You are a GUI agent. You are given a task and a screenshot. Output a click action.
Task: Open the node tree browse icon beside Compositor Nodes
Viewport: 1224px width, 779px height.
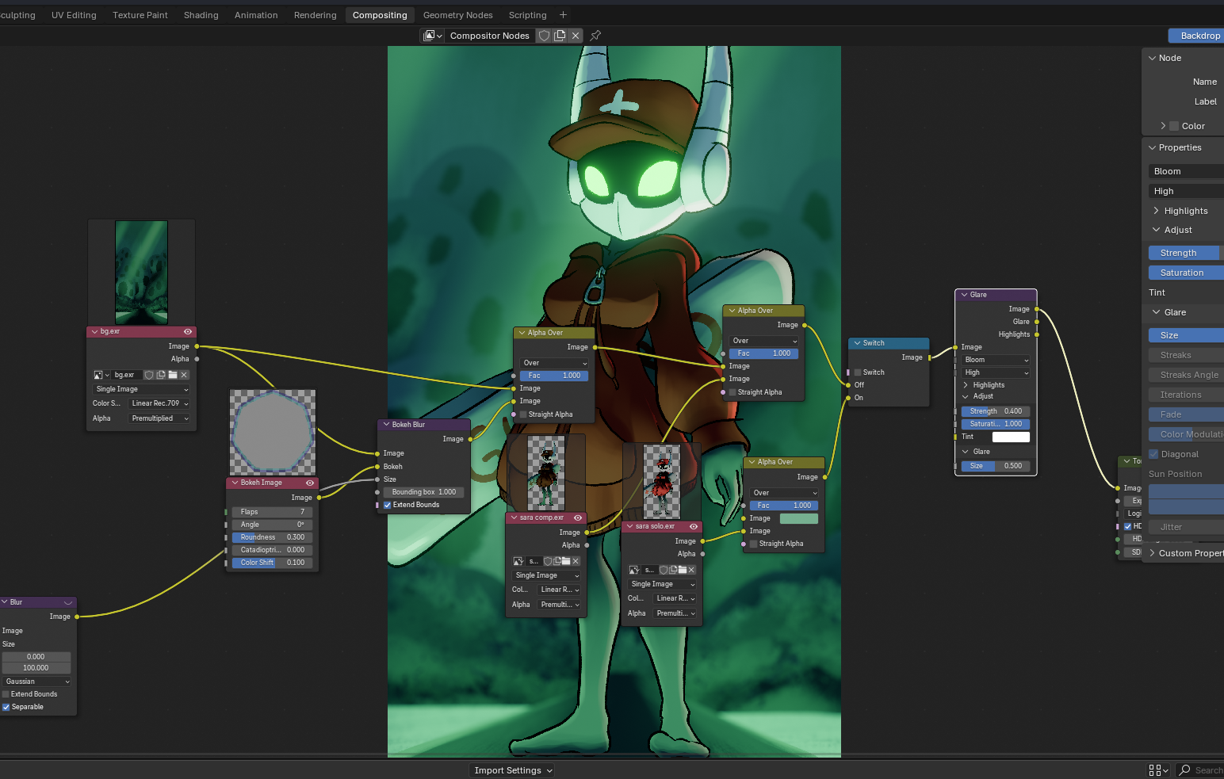pos(433,36)
